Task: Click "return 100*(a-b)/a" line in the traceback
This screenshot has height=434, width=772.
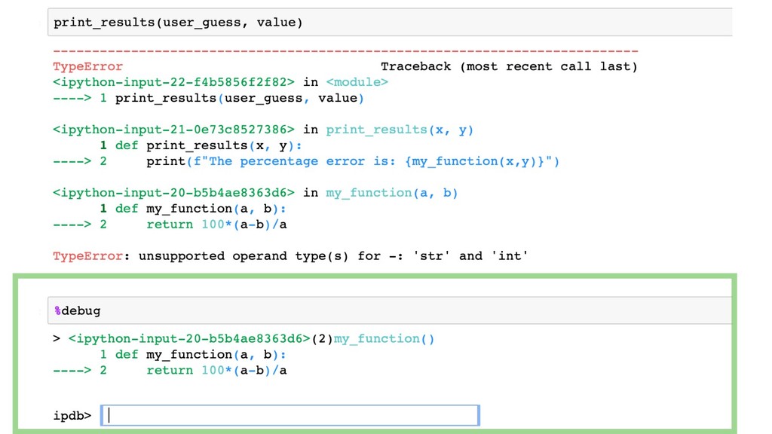Action: point(216,225)
